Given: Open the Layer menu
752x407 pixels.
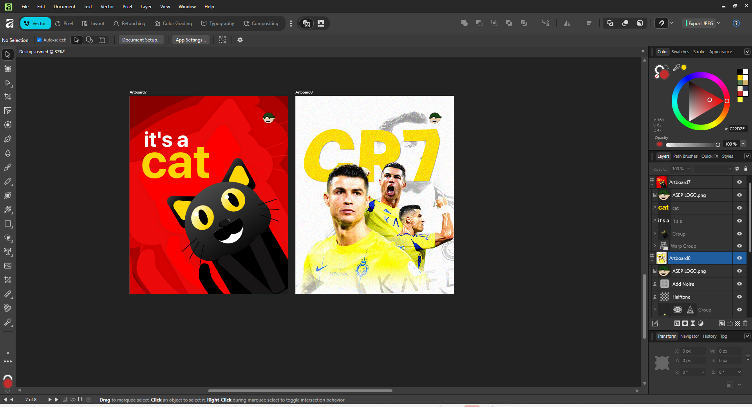Looking at the screenshot, I should coord(146,7).
